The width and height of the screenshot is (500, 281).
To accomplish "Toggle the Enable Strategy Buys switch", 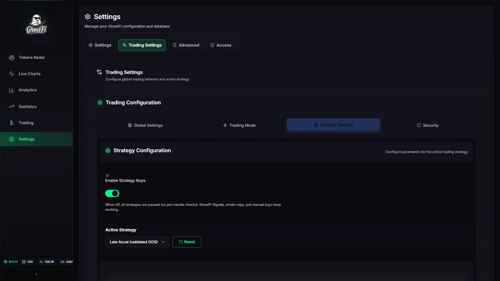I will [112, 194].
